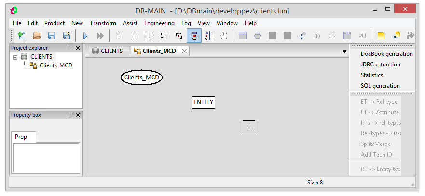Maximize the DB-MAIN window
The width and height of the screenshot is (425, 196).
click(x=388, y=9)
